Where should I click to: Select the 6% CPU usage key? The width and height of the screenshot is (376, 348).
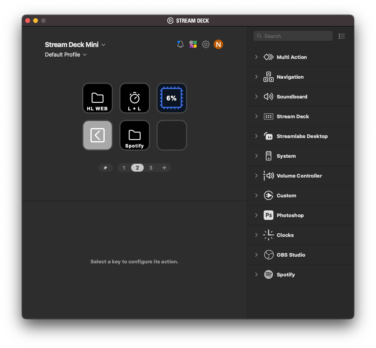pyautogui.click(x=171, y=98)
